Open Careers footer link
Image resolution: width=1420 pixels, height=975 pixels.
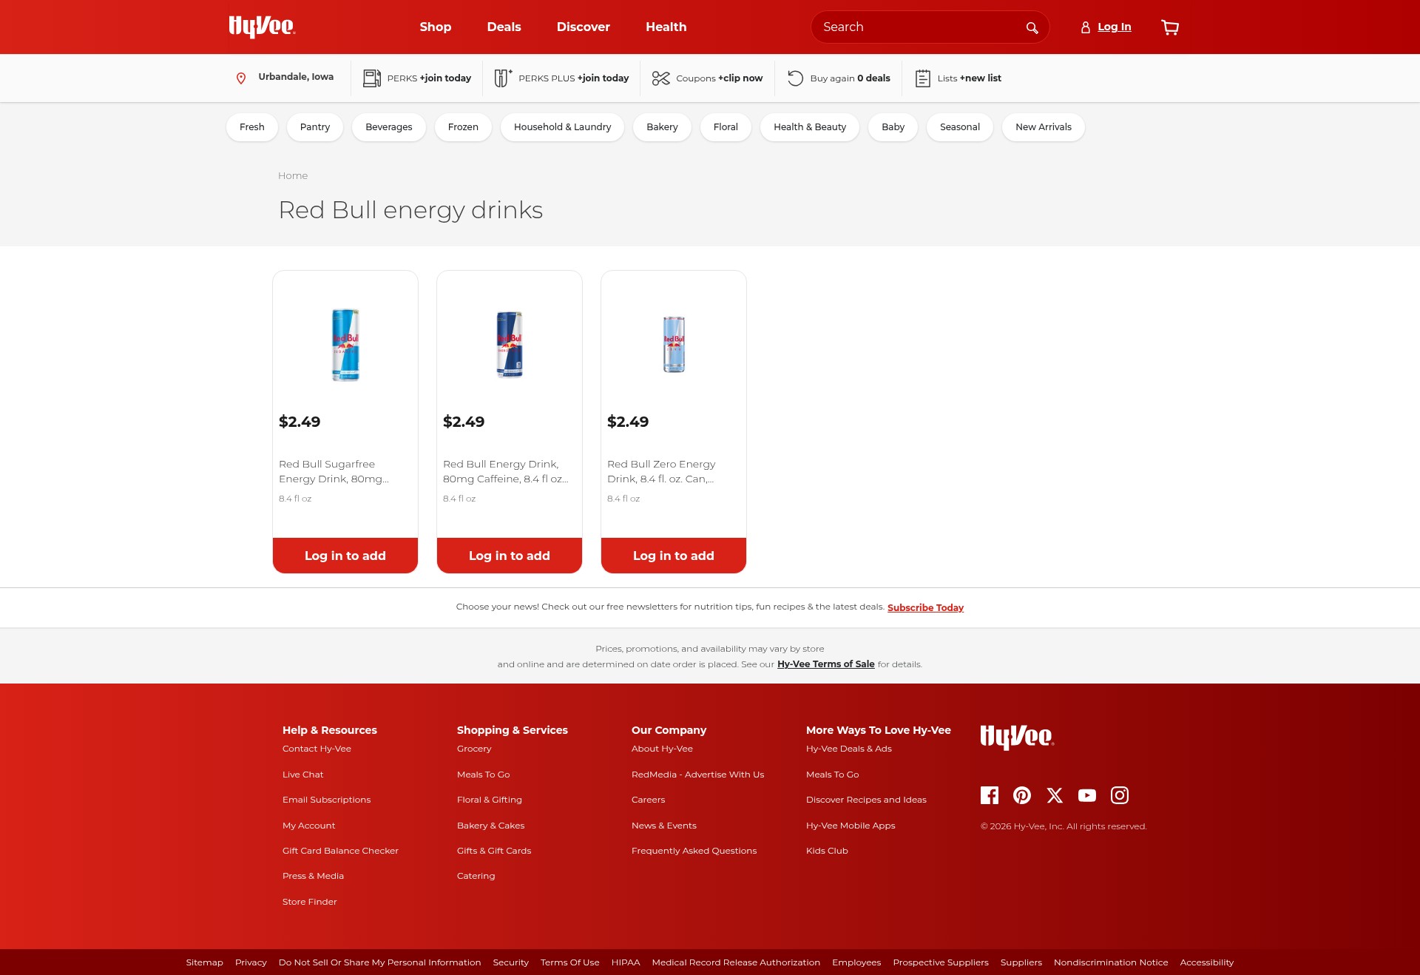[x=648, y=800]
